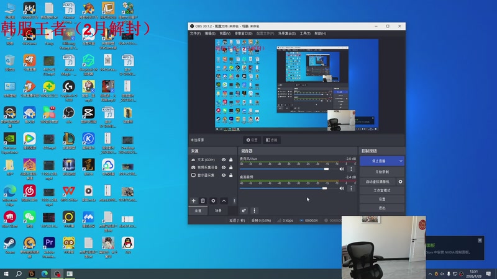Open mixer panel menu dots beside gears
The width and height of the screenshot is (497, 279).
tap(254, 211)
